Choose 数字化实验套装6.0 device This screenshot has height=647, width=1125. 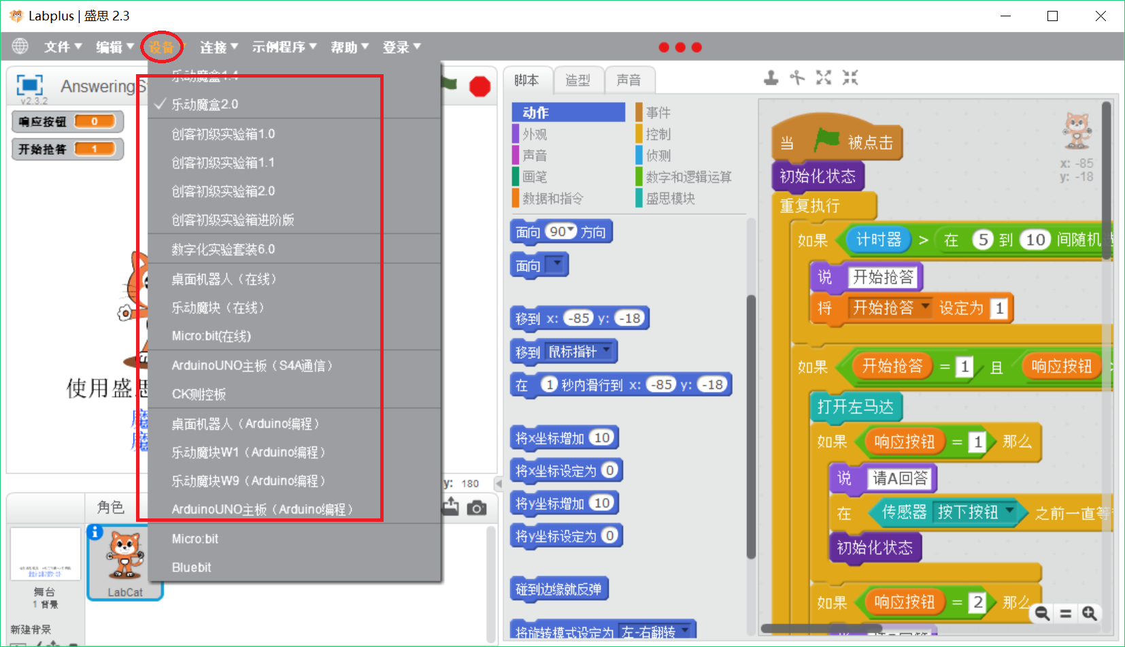(295, 249)
